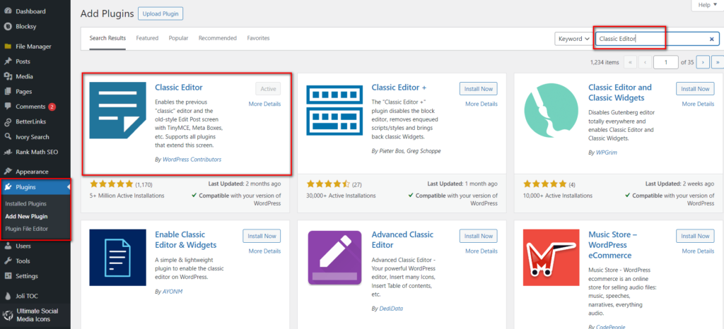Click the Comments badge showing 2
Screen dimensions: 724x329
click(x=52, y=107)
